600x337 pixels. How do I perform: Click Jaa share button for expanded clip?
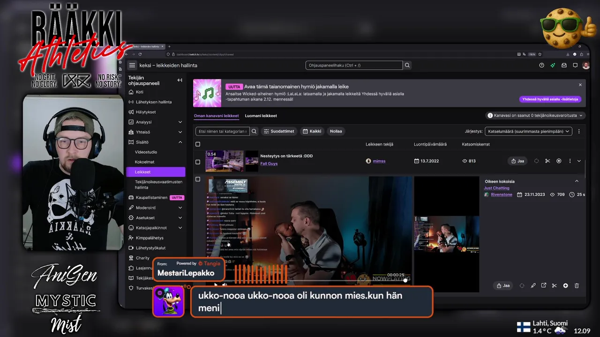tap(503, 286)
